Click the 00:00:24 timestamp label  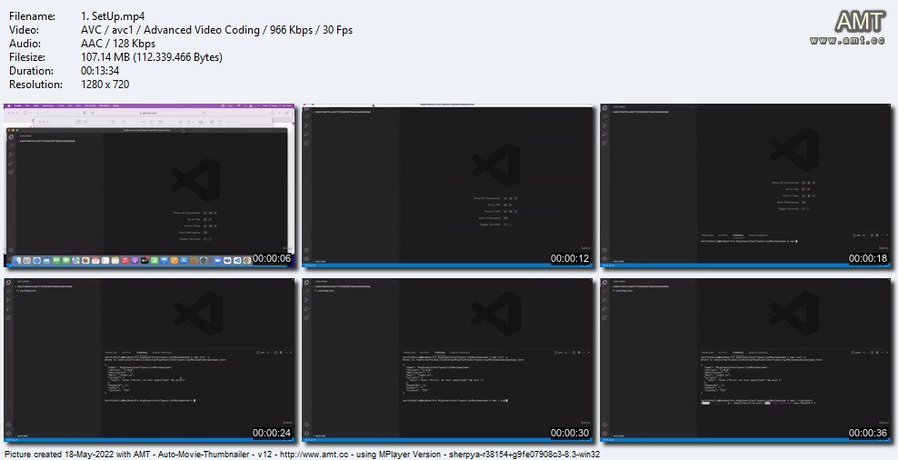point(272,433)
